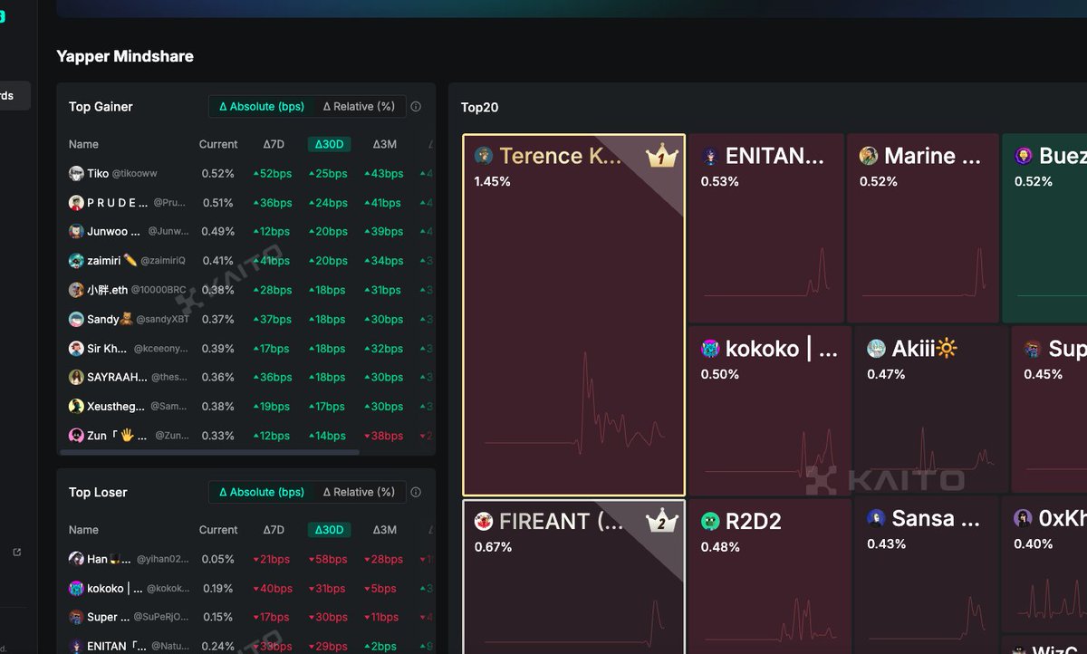
Task: Click the Marine card avatar
Action: click(869, 156)
